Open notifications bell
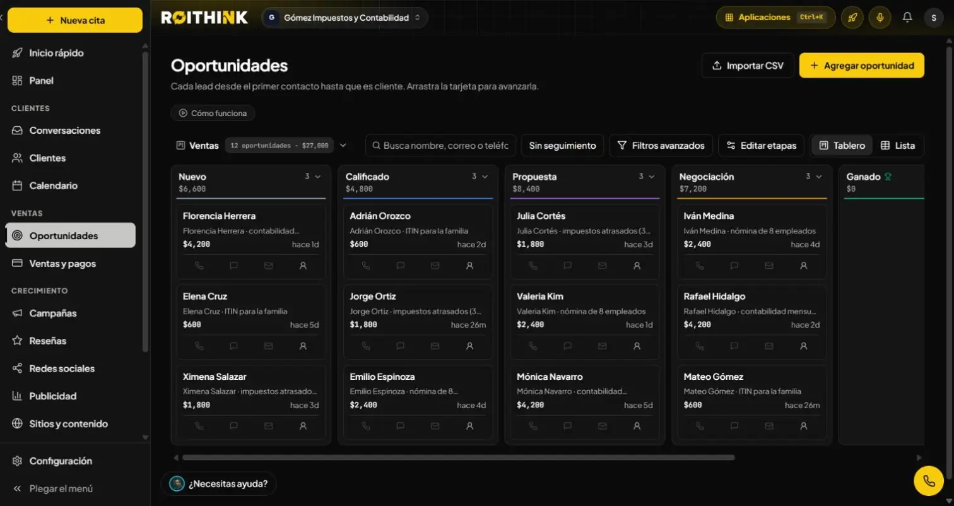The height and width of the screenshot is (506, 954). point(907,18)
